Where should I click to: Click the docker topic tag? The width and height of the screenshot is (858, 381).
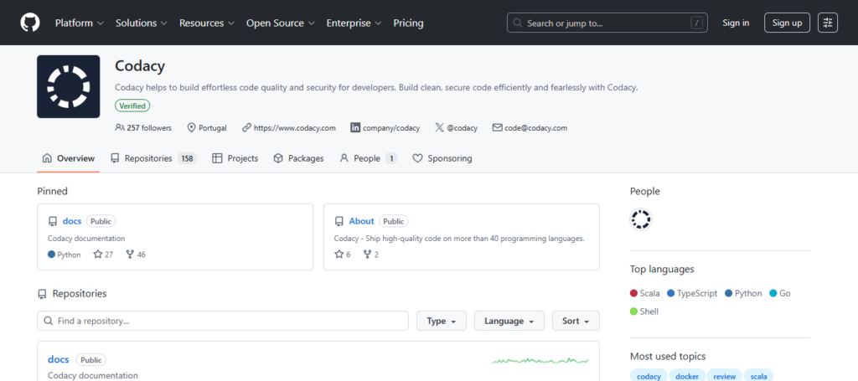(x=687, y=377)
